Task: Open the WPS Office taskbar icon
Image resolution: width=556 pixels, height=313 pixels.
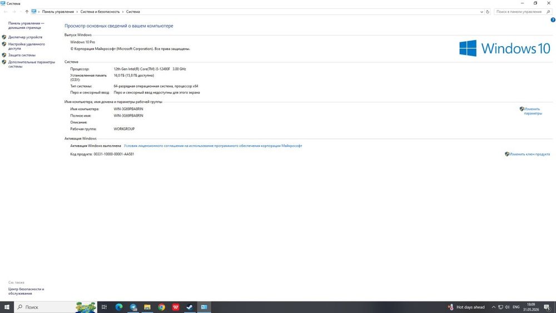Action: pyautogui.click(x=176, y=307)
